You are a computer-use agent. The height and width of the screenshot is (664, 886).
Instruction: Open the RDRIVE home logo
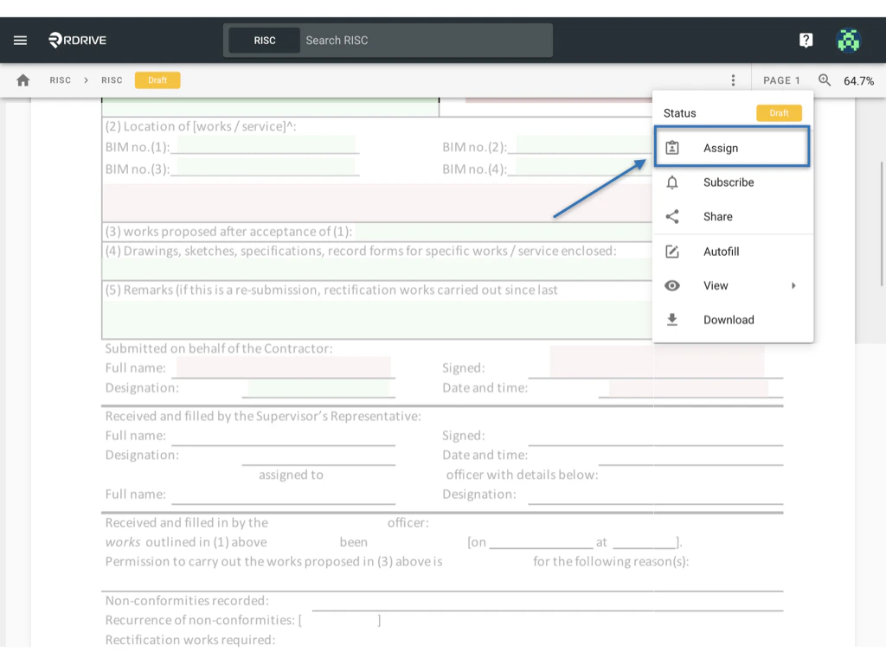[76, 40]
